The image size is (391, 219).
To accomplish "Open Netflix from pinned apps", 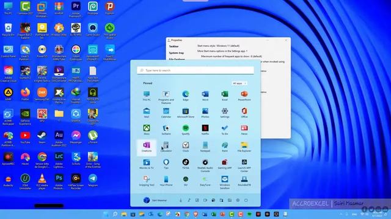I will click(x=205, y=130).
